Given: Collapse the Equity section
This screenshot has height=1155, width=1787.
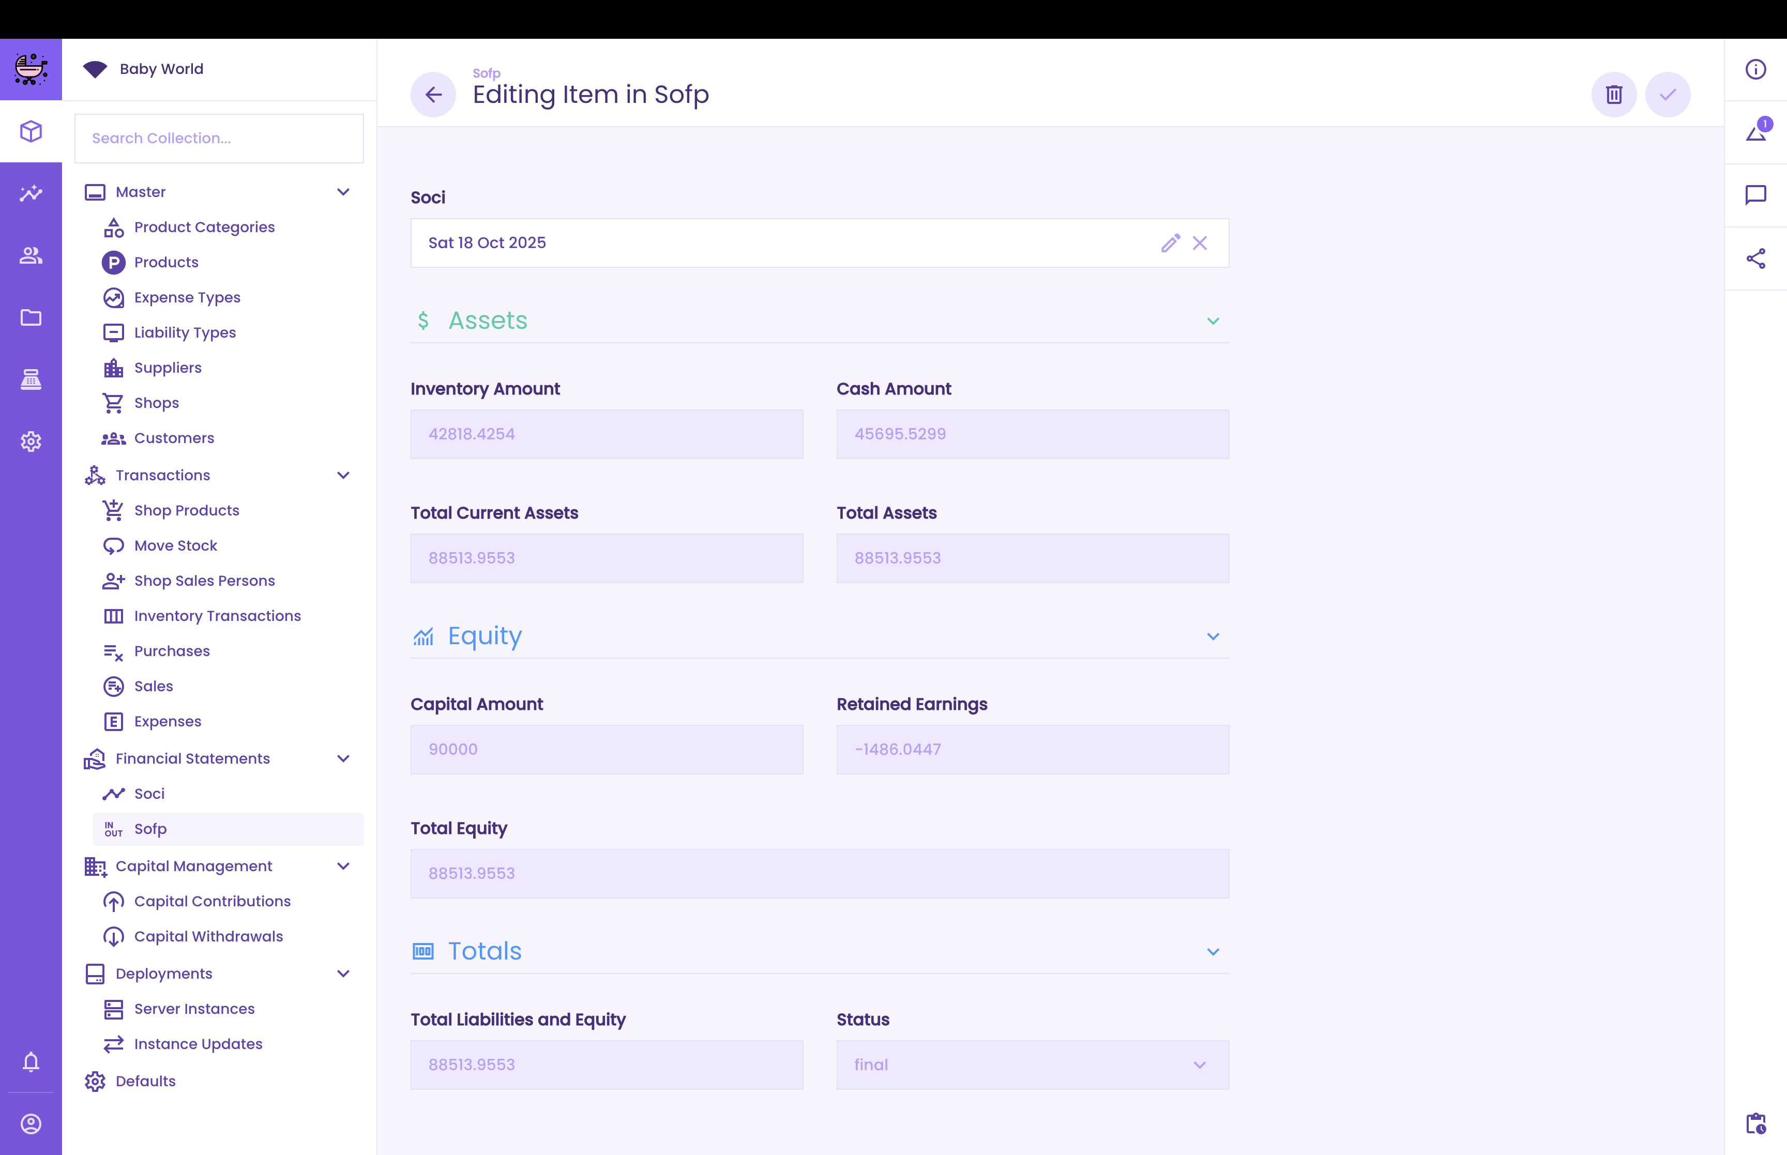Looking at the screenshot, I should pos(1213,636).
